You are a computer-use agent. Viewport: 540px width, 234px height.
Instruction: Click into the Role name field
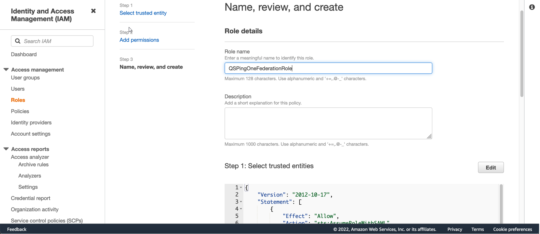[x=329, y=68]
